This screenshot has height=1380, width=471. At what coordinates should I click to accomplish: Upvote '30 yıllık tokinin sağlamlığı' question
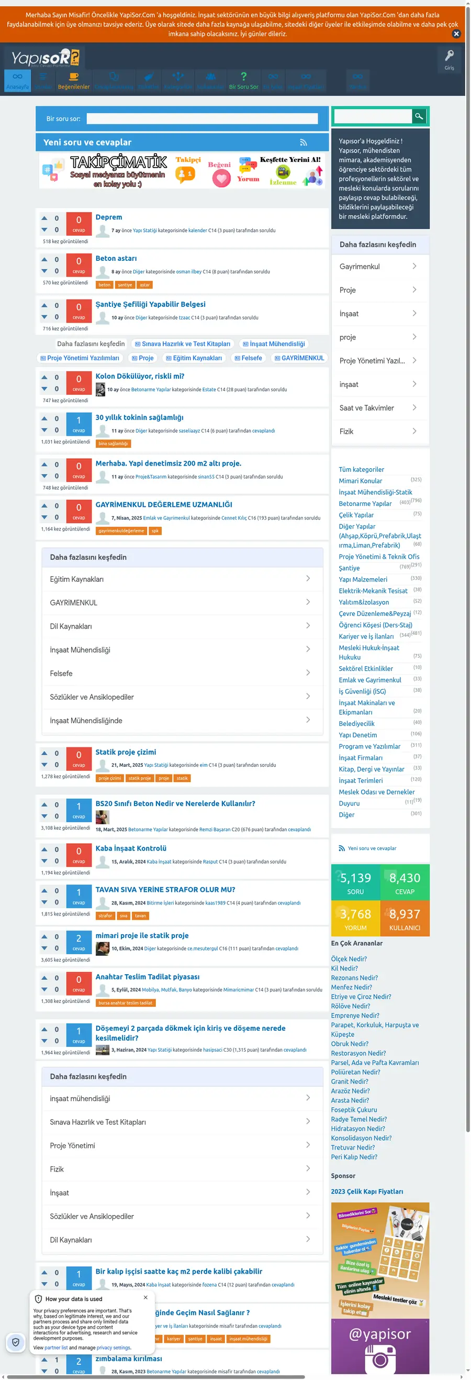click(x=44, y=418)
